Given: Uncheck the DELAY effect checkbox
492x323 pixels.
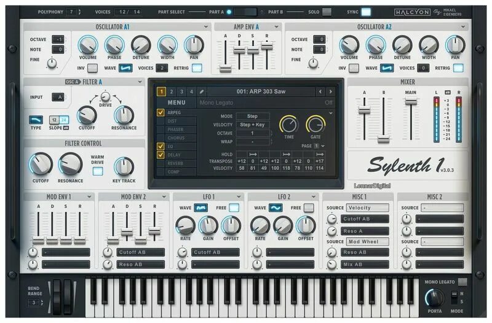Looking at the screenshot, I should click(x=161, y=155).
